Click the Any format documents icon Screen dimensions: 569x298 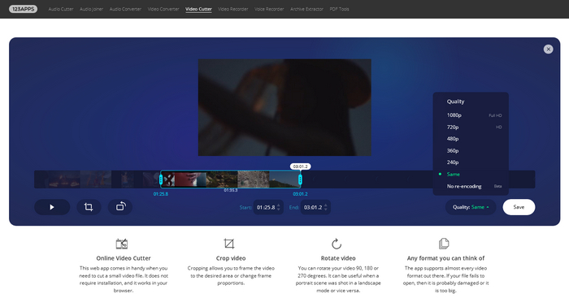[444, 244]
